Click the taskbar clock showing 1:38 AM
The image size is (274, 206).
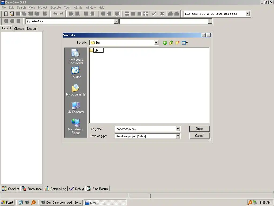[265, 203]
